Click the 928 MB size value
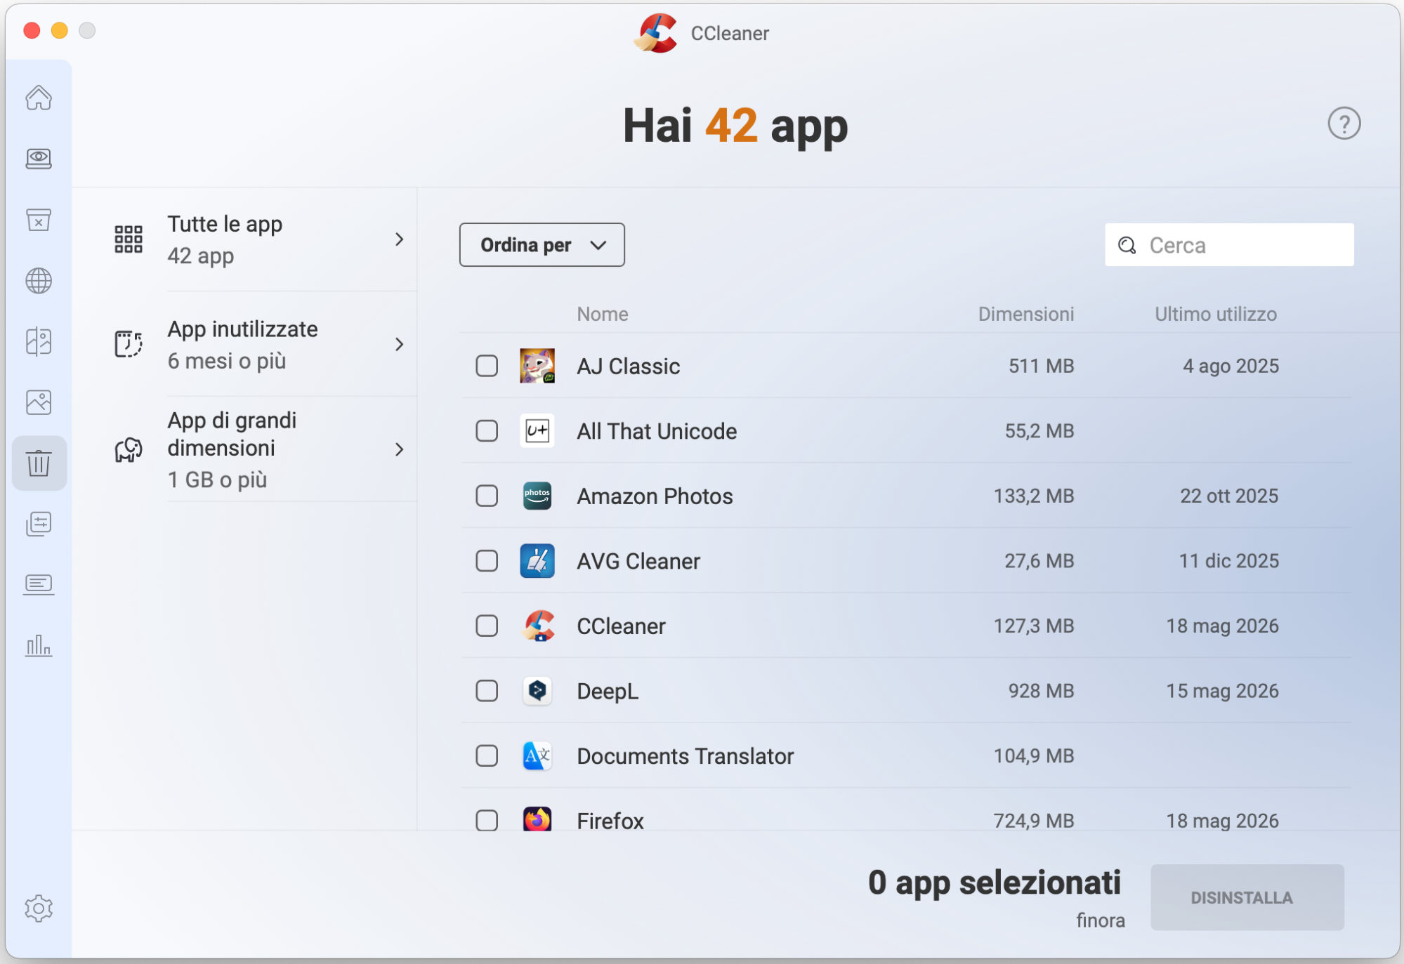This screenshot has width=1404, height=964. pyautogui.click(x=1041, y=691)
